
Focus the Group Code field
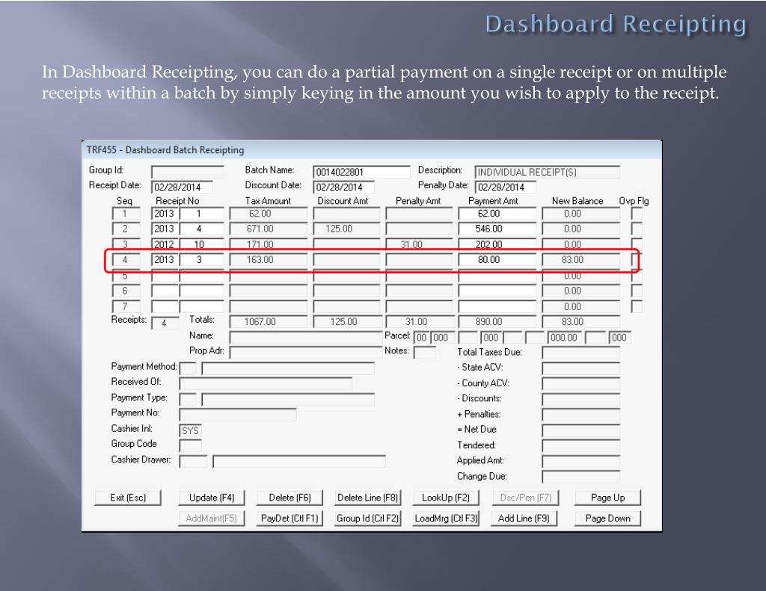pyautogui.click(x=190, y=445)
